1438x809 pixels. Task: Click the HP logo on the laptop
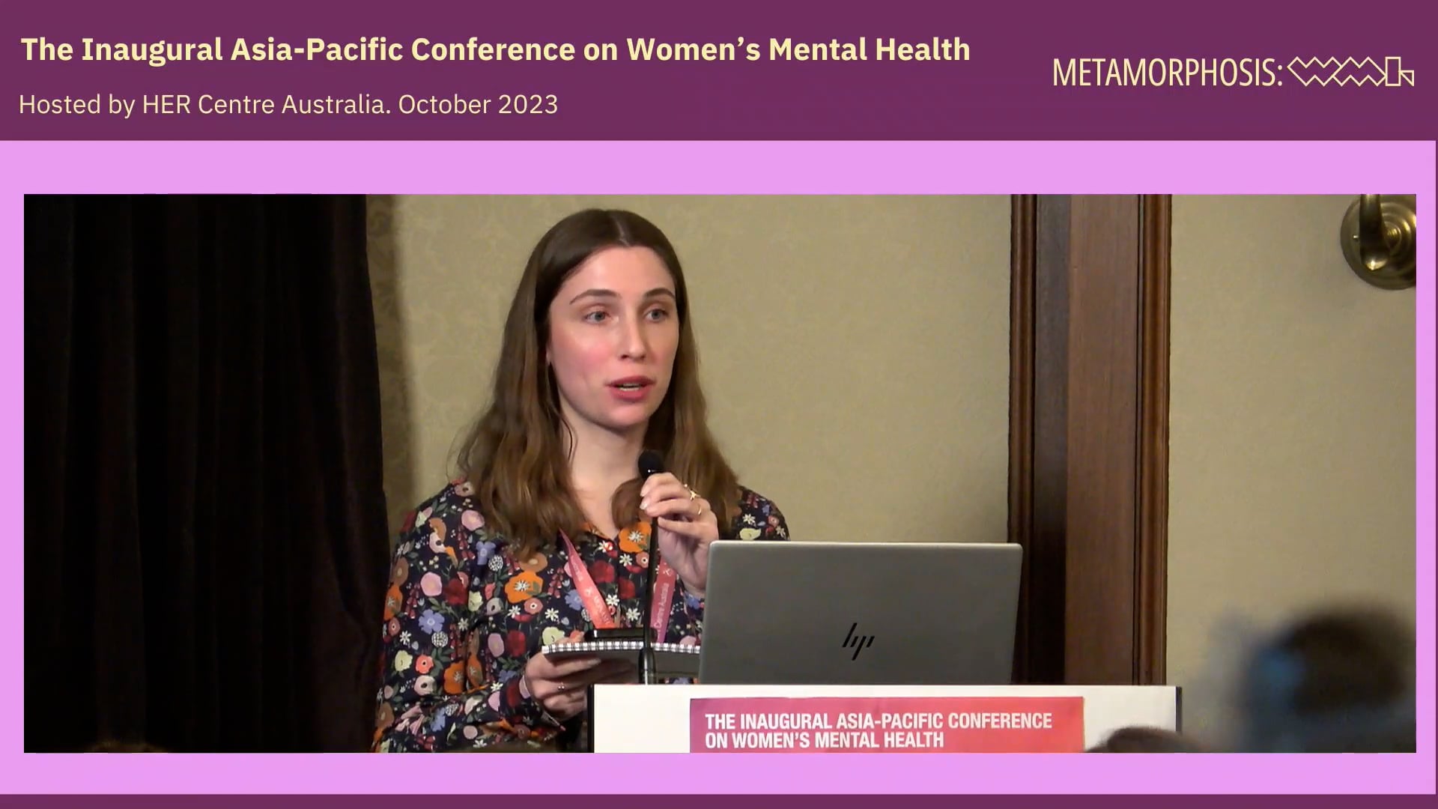pos(858,640)
